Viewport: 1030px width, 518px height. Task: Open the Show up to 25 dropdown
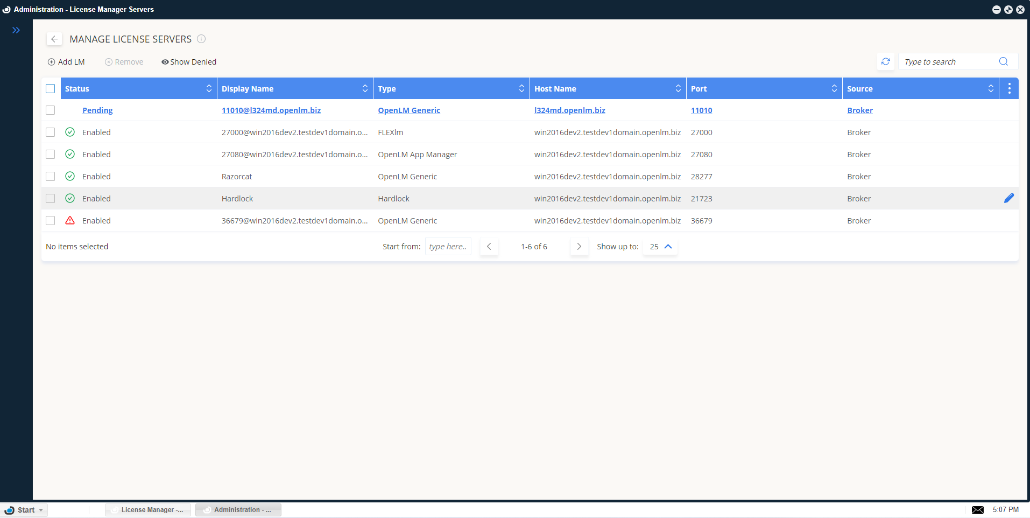click(661, 247)
